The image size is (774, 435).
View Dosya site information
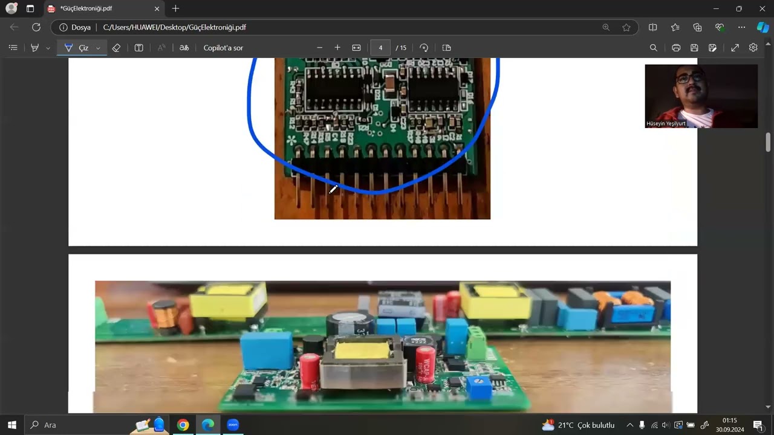coord(75,27)
